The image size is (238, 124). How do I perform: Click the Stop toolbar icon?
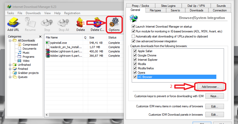[x=47, y=23]
